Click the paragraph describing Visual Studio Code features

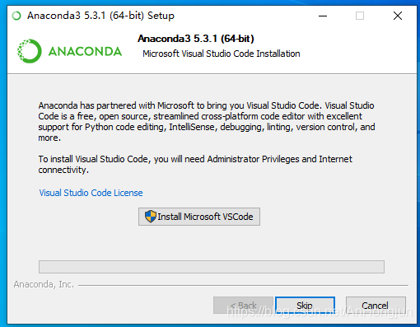(x=207, y=122)
